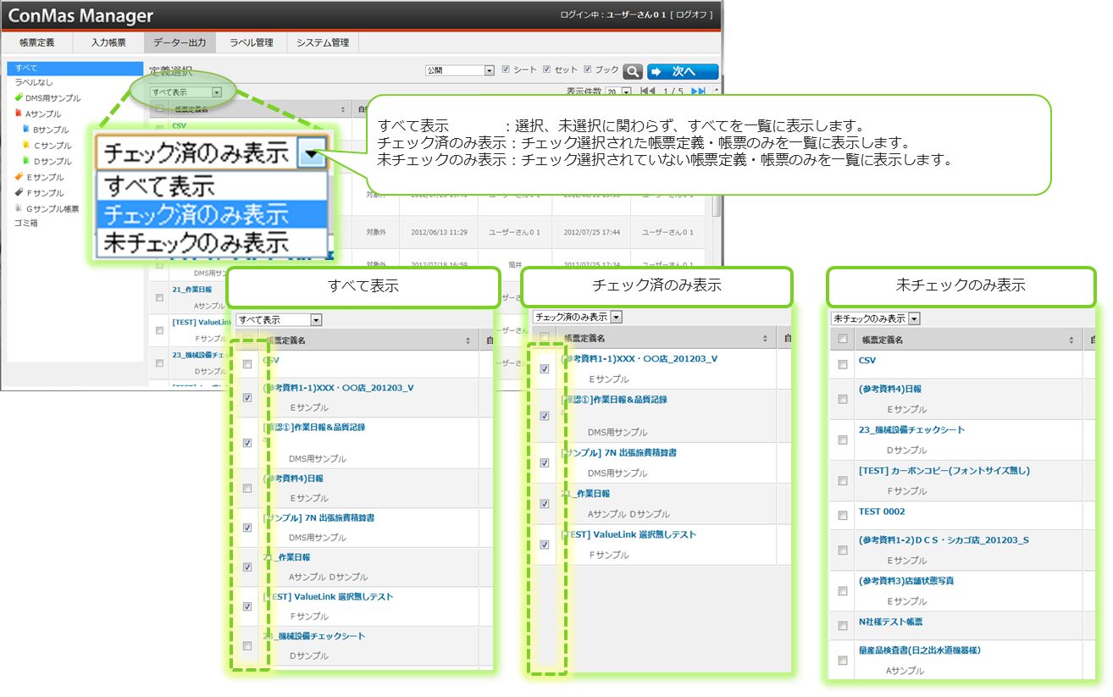This screenshot has width=1113, height=697.
Task: Toggle the シート checkbox
Action: (x=506, y=70)
